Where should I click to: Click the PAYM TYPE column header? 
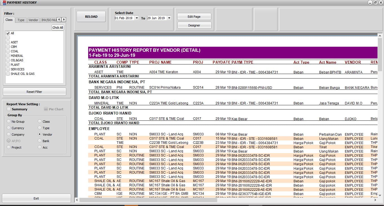(242, 62)
